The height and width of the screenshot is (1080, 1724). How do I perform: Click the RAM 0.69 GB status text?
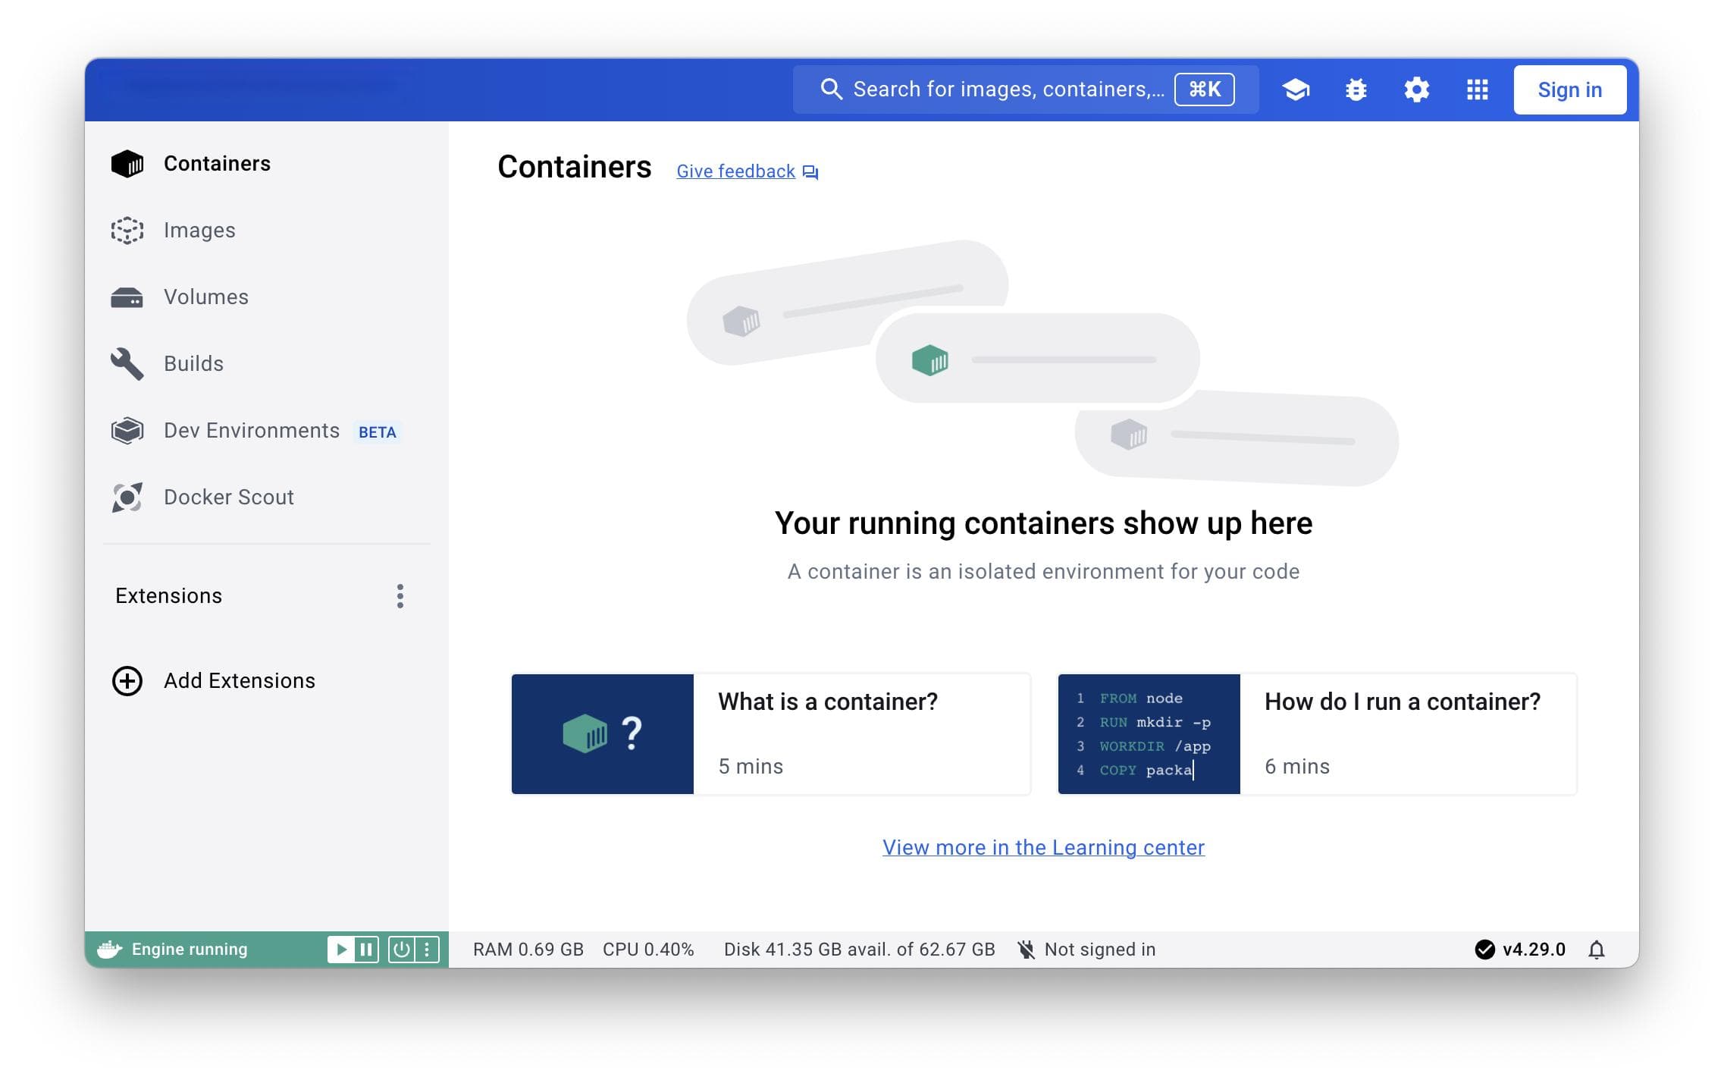point(528,950)
